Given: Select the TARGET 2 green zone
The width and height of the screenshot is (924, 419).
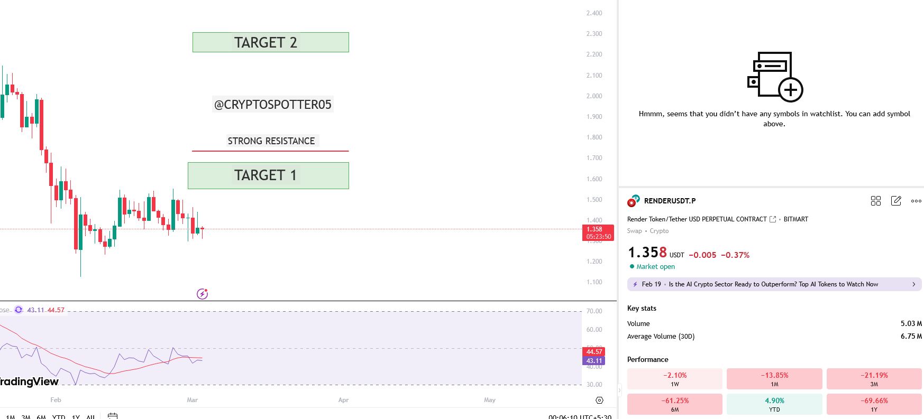Looking at the screenshot, I should (271, 42).
